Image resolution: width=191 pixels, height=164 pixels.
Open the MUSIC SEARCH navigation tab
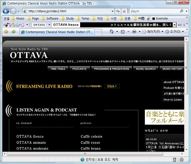146,69
